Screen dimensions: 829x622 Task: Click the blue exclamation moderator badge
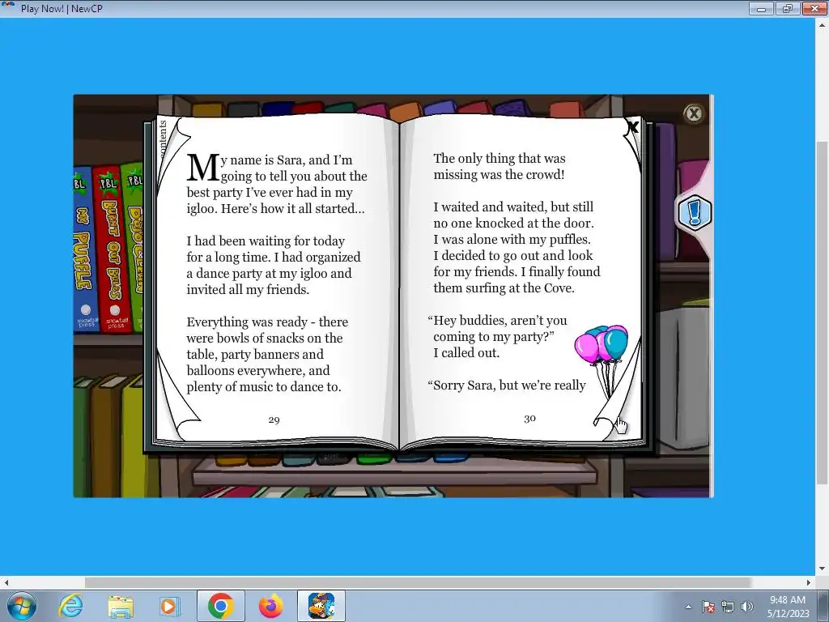(694, 212)
